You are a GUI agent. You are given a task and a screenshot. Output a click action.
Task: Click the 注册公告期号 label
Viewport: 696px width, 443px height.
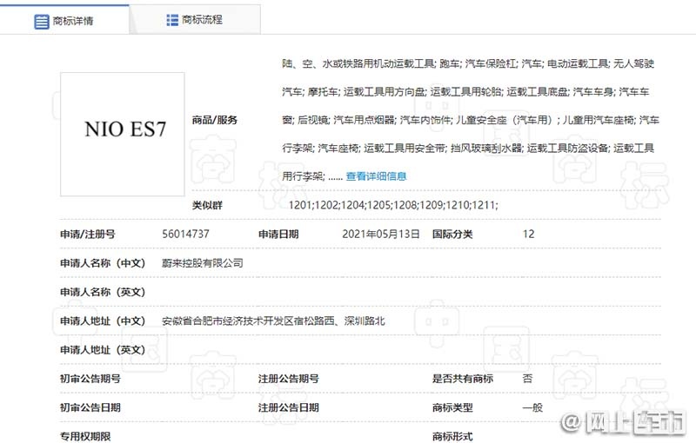[289, 379]
